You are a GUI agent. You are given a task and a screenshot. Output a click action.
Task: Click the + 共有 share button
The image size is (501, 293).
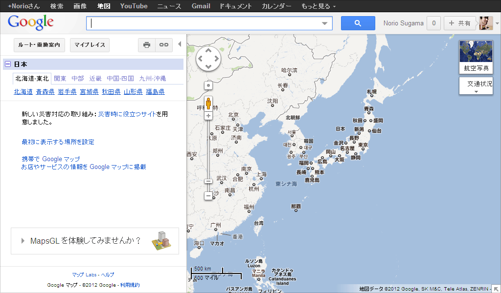tap(459, 23)
